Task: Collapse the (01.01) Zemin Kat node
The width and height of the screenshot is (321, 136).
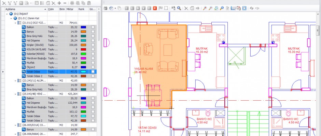Action: pyautogui.click(x=11, y=18)
